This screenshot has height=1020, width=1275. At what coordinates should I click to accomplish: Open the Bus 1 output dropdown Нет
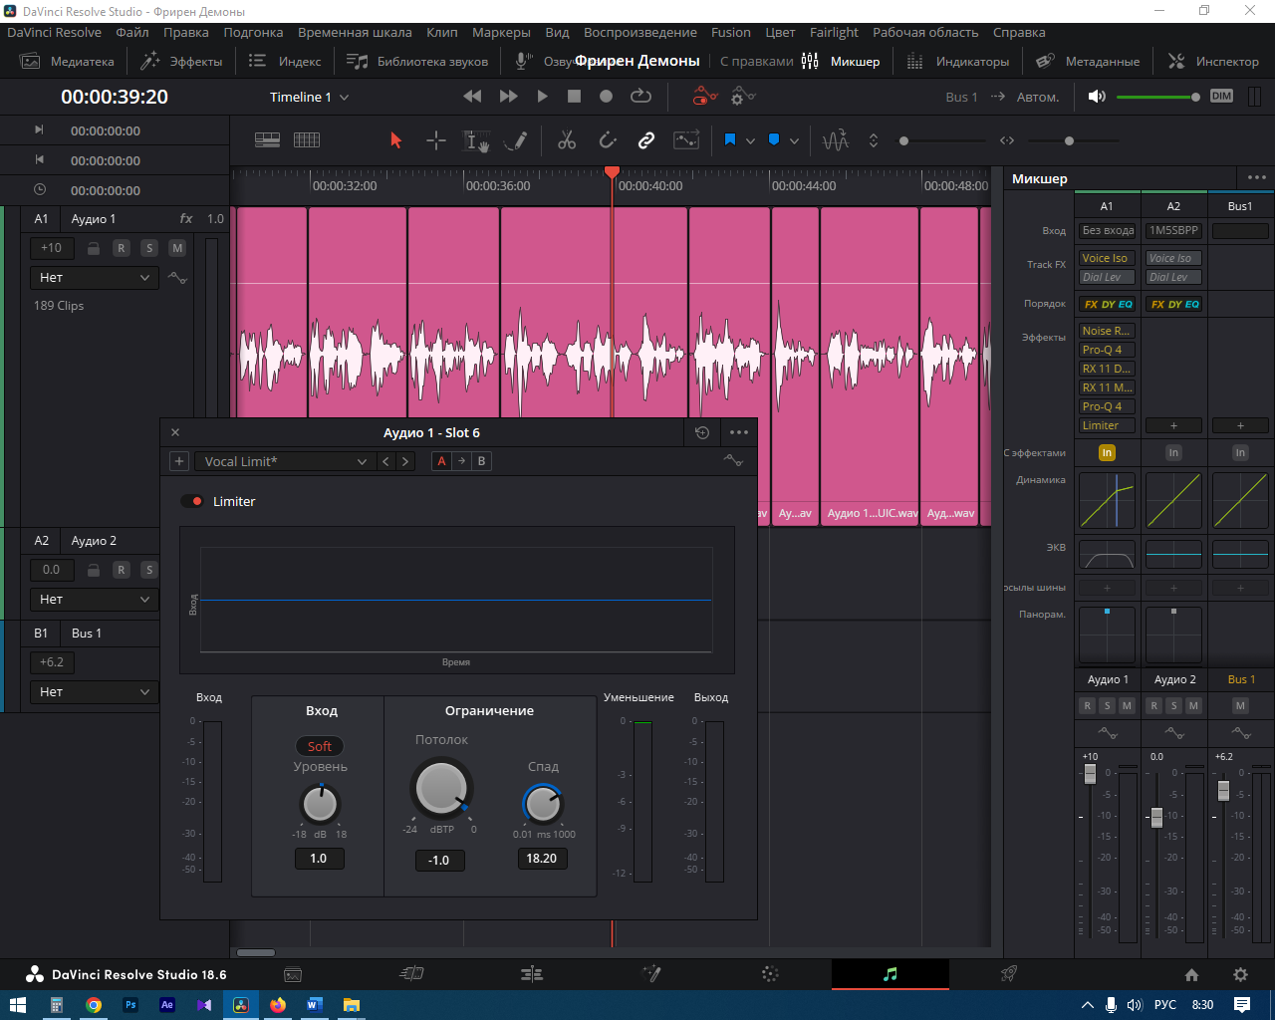[x=94, y=691]
